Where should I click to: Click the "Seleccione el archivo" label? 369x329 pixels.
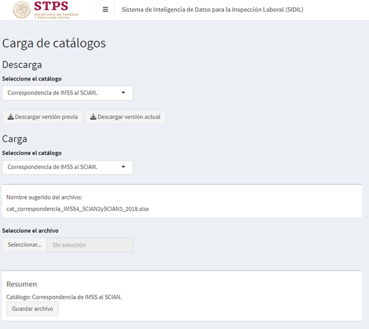30,231
